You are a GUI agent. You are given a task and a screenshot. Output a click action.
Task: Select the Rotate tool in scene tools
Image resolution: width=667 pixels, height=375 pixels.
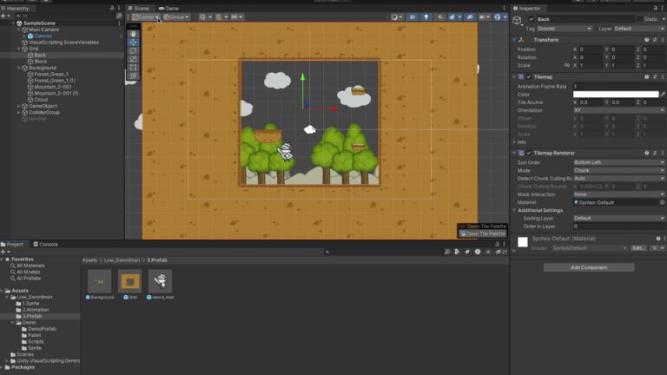tap(133, 50)
